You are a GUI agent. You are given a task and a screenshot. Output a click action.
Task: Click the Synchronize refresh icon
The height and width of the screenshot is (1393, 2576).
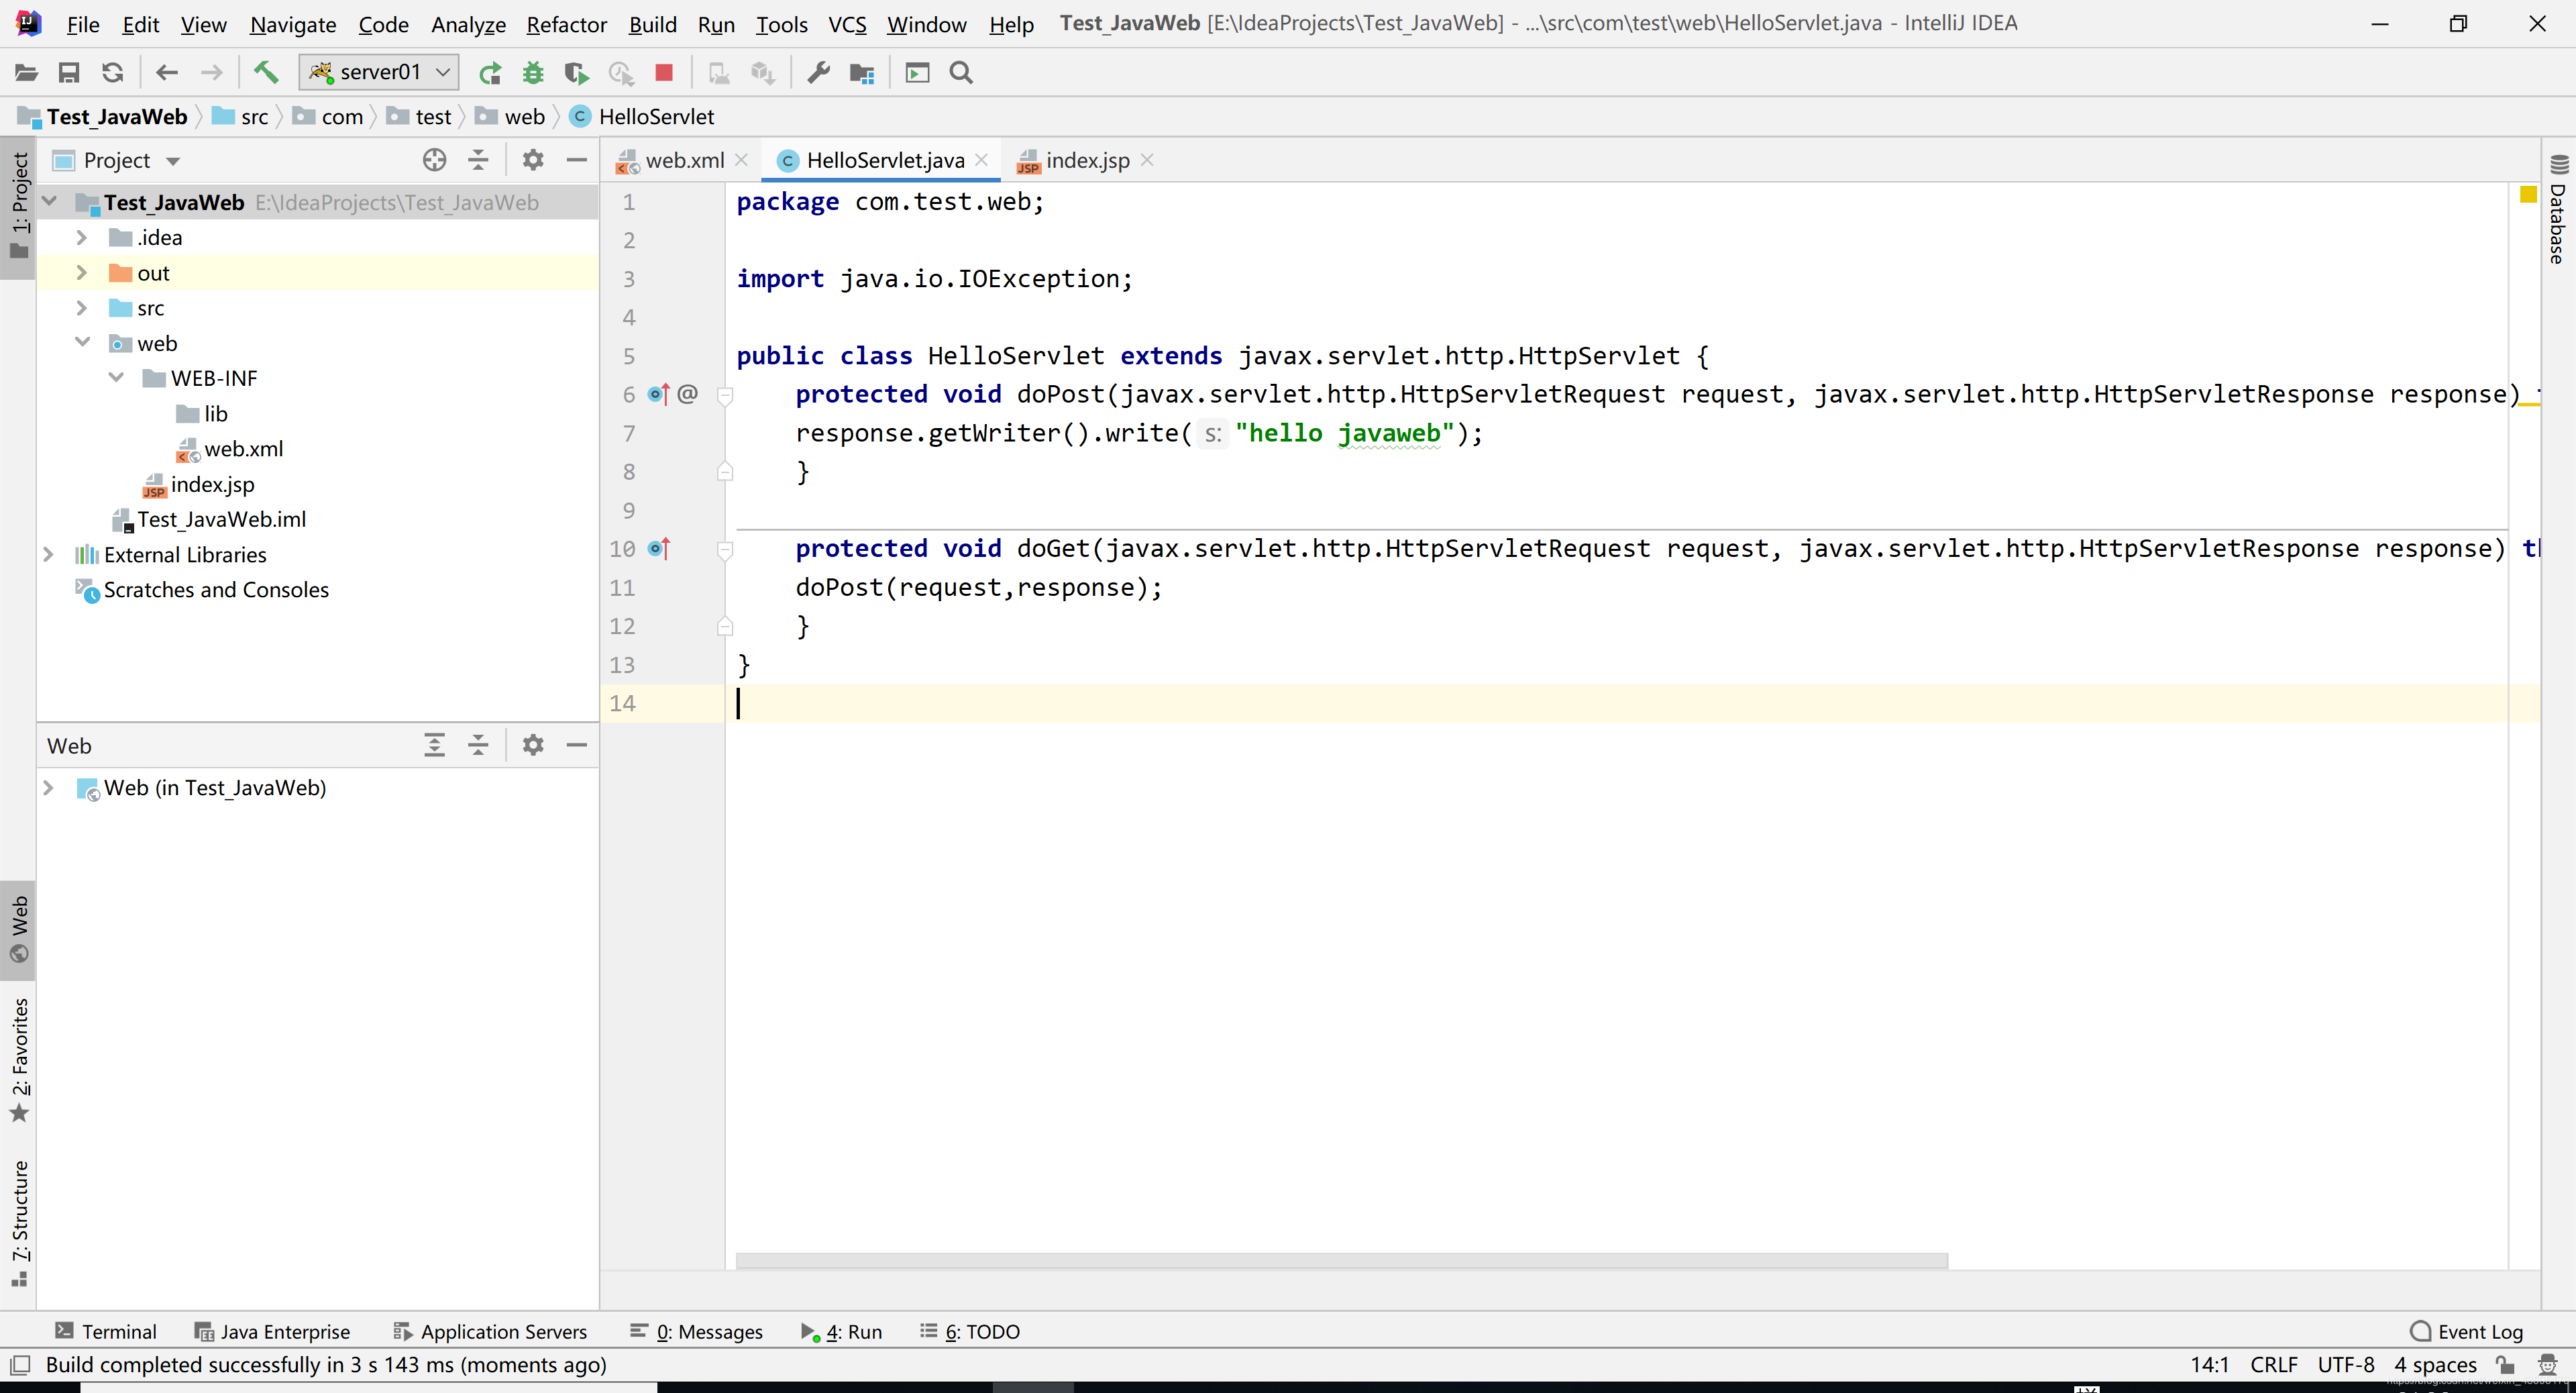[x=113, y=72]
